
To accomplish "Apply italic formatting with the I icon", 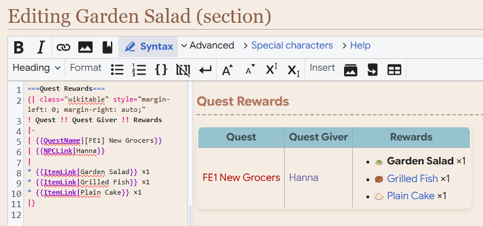I will 41,47.
